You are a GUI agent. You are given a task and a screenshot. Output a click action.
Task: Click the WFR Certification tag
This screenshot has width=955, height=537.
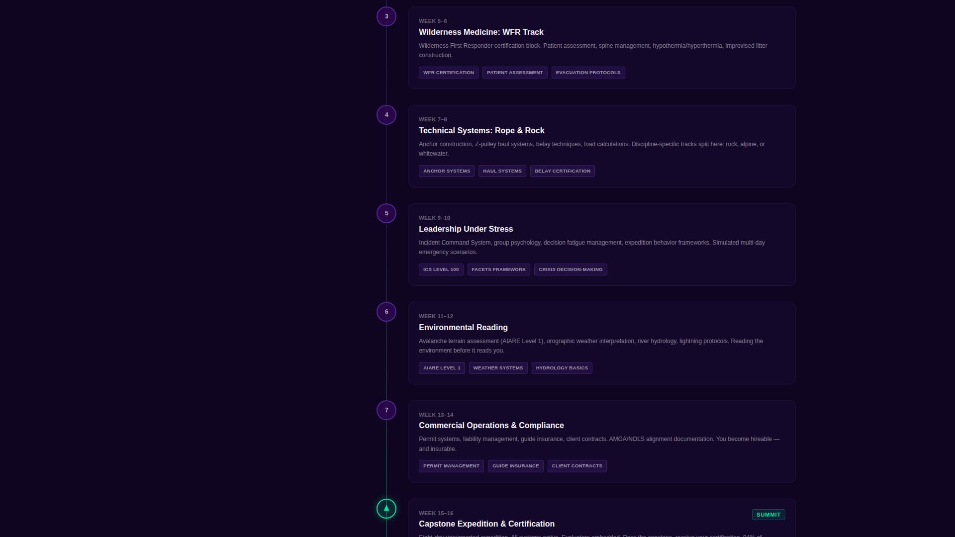[449, 73]
